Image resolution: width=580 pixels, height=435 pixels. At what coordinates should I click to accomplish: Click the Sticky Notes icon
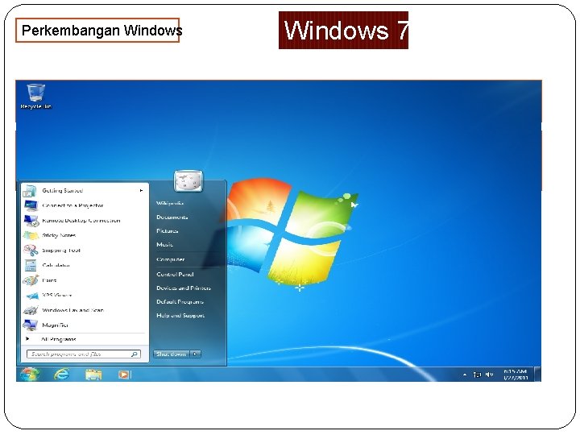pyautogui.click(x=31, y=235)
